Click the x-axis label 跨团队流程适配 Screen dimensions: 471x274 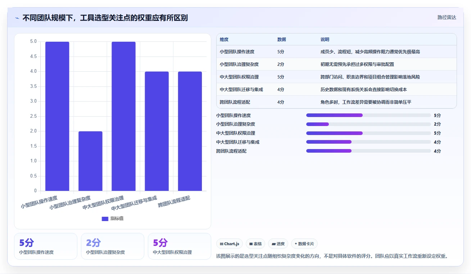click(x=174, y=202)
